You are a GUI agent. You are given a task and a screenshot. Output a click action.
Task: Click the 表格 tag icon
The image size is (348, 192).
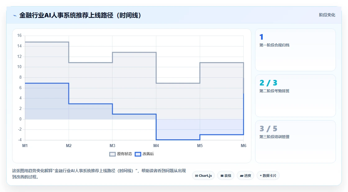[222, 176]
